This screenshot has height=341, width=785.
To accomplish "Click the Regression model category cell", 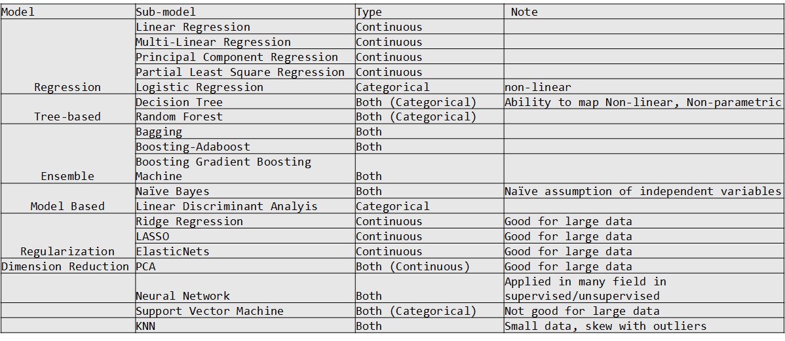I will click(67, 56).
